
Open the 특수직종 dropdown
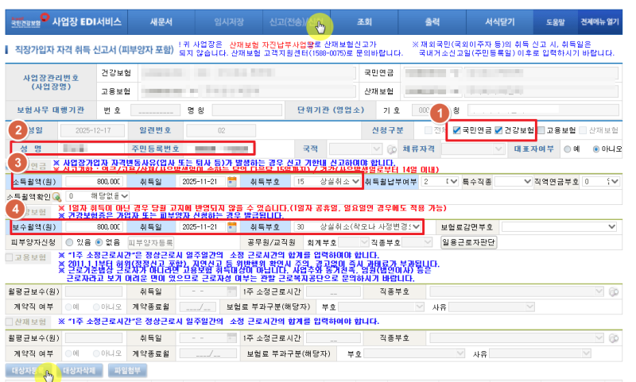tap(513, 182)
